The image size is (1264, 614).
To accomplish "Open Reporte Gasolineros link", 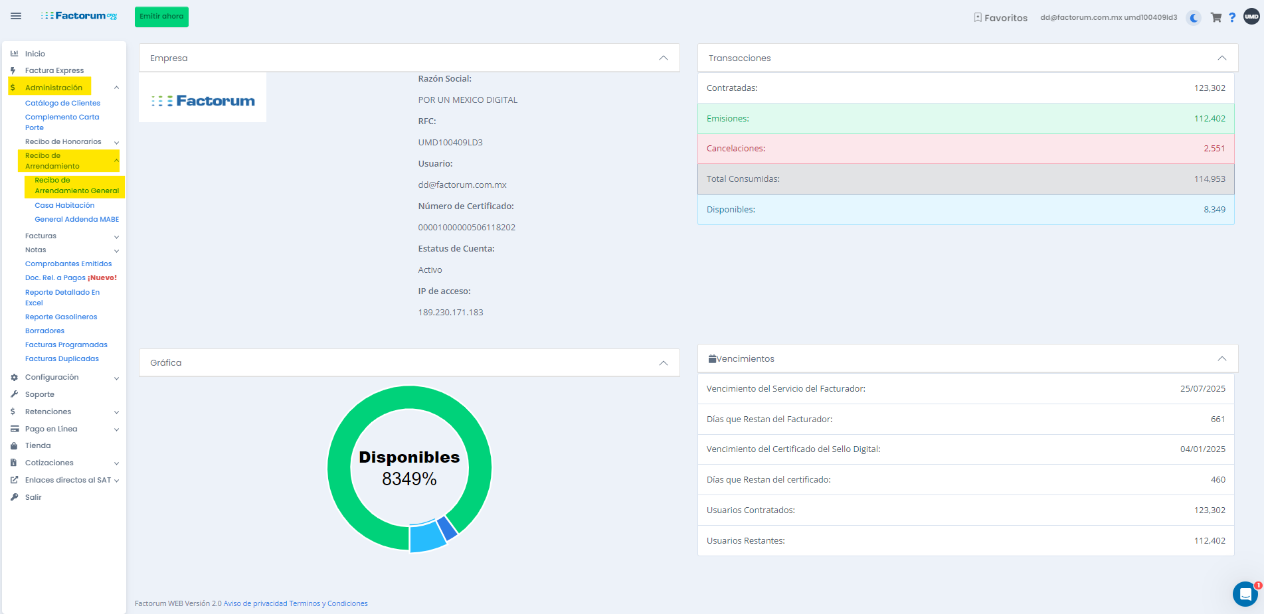I will (x=61, y=317).
